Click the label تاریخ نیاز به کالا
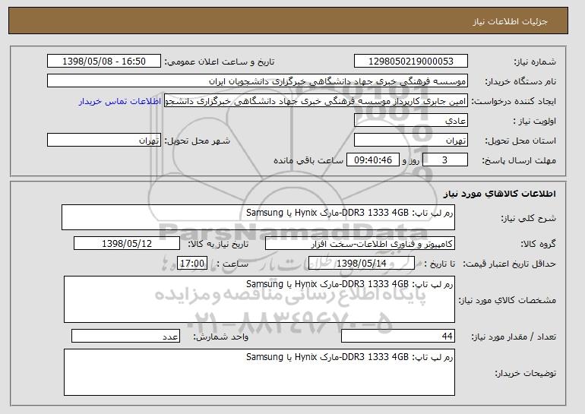This screenshot has width=585, height=414. point(218,244)
